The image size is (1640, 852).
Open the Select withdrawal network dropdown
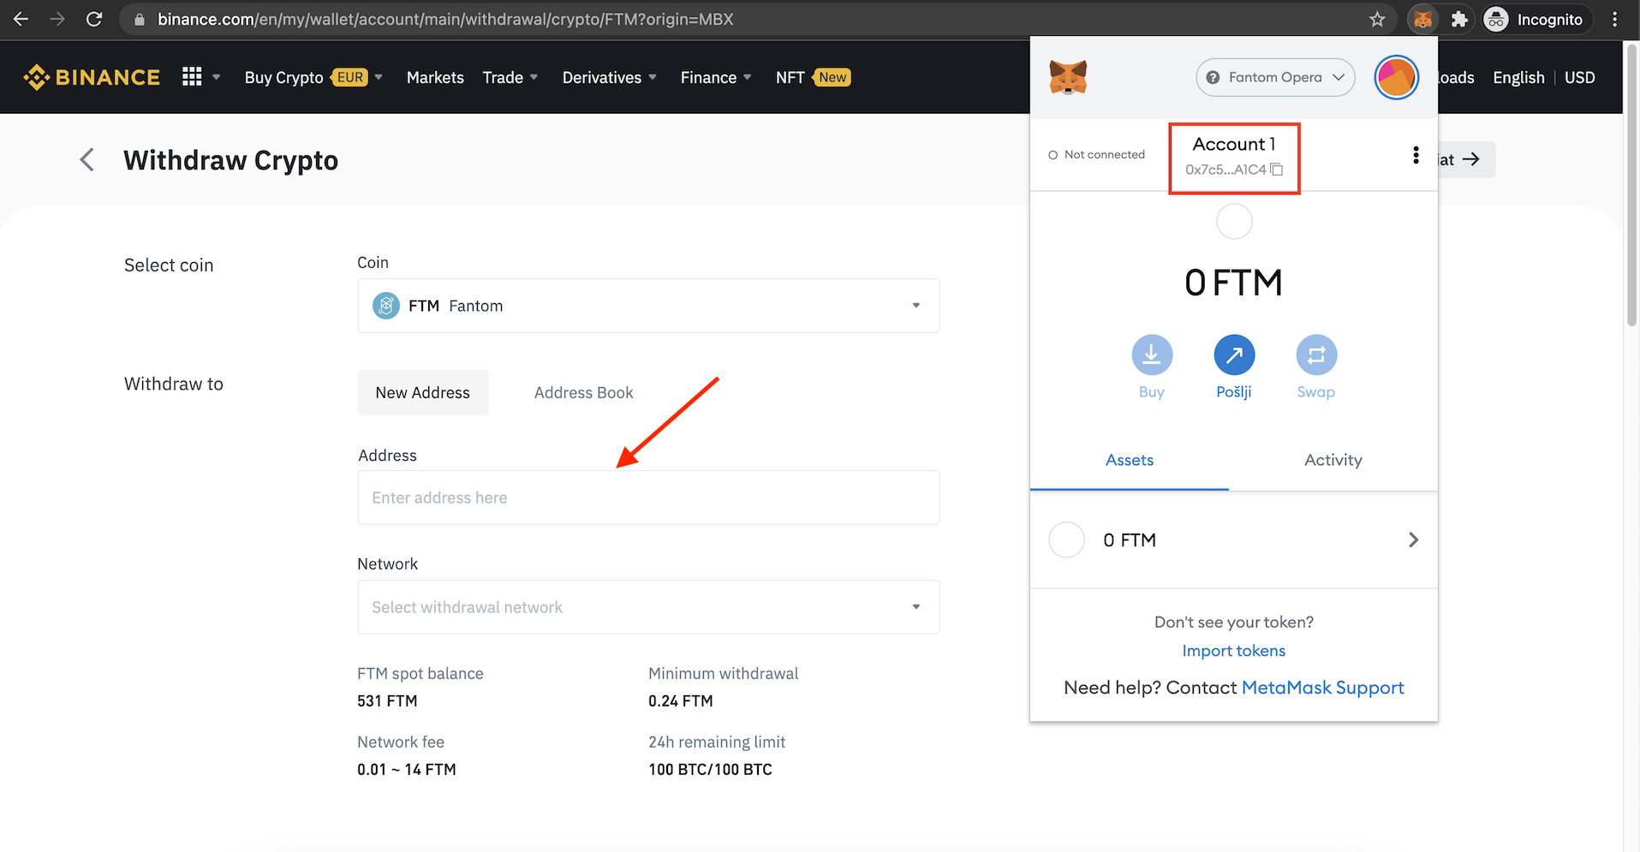point(648,607)
